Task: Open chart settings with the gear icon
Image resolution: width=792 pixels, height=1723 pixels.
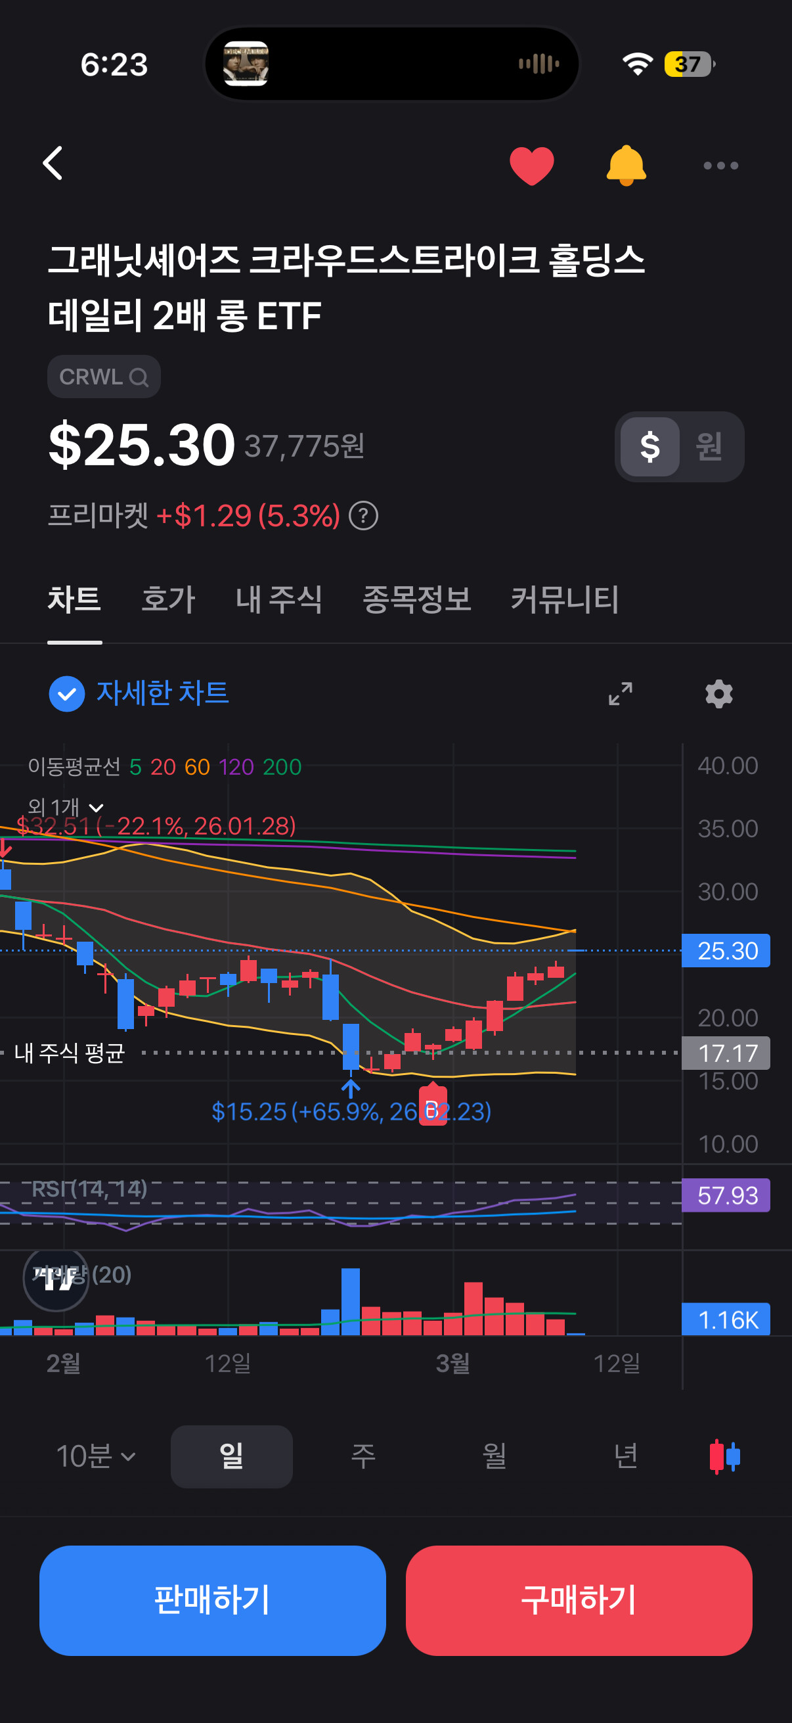Action: (x=719, y=694)
